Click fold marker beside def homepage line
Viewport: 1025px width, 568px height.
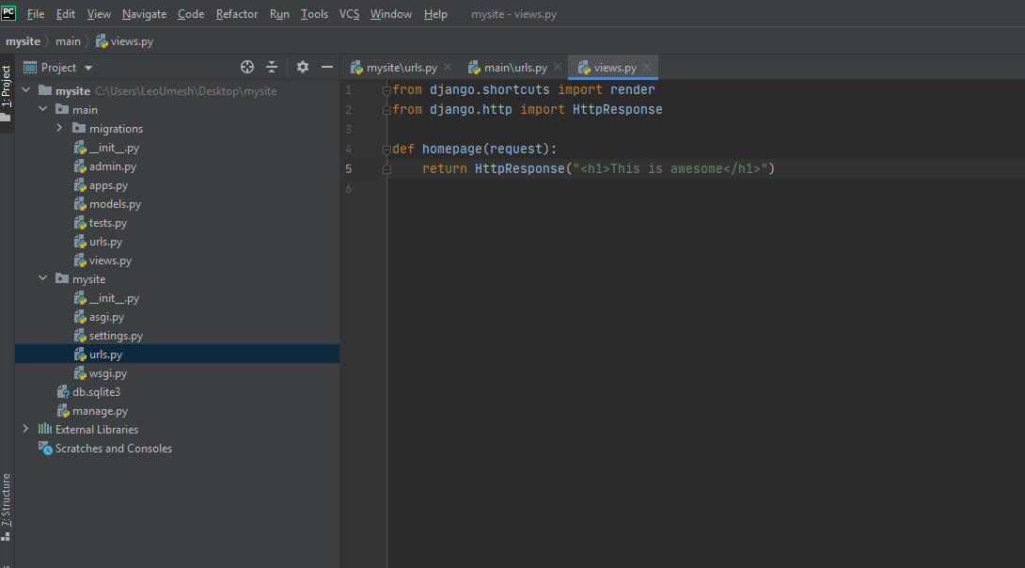[x=386, y=149]
